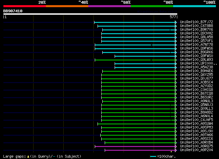Select the UniRef100_A3BSC4 label
The height and width of the screenshot is (159, 219).
(x=196, y=82)
